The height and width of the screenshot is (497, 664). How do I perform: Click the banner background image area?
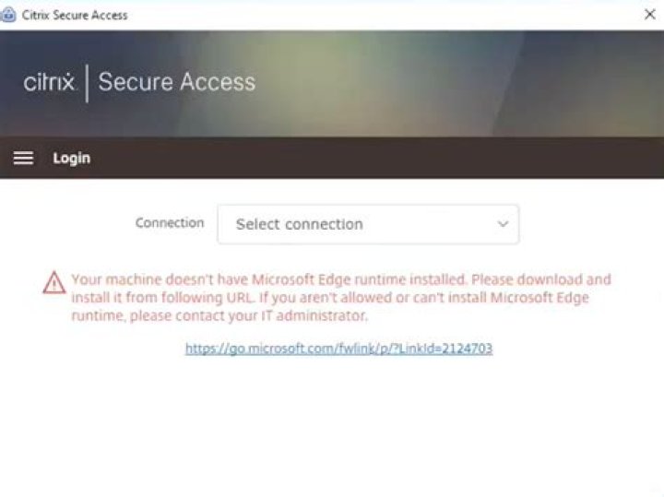461,83
